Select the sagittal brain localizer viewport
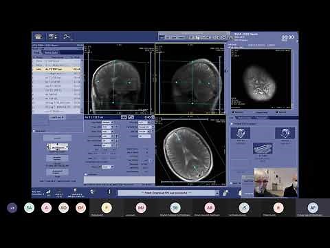The width and height of the screenshot is (330, 248). coord(190,79)
